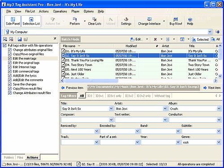This screenshot has width=224, height=168.
Task: Click the list view icon in list bar
Action: click(x=168, y=39)
